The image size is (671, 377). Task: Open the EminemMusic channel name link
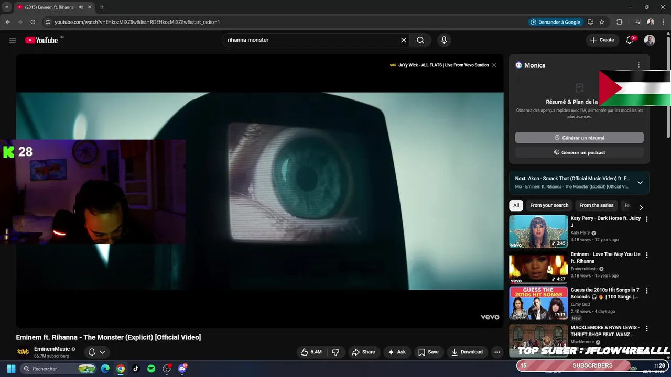point(52,349)
